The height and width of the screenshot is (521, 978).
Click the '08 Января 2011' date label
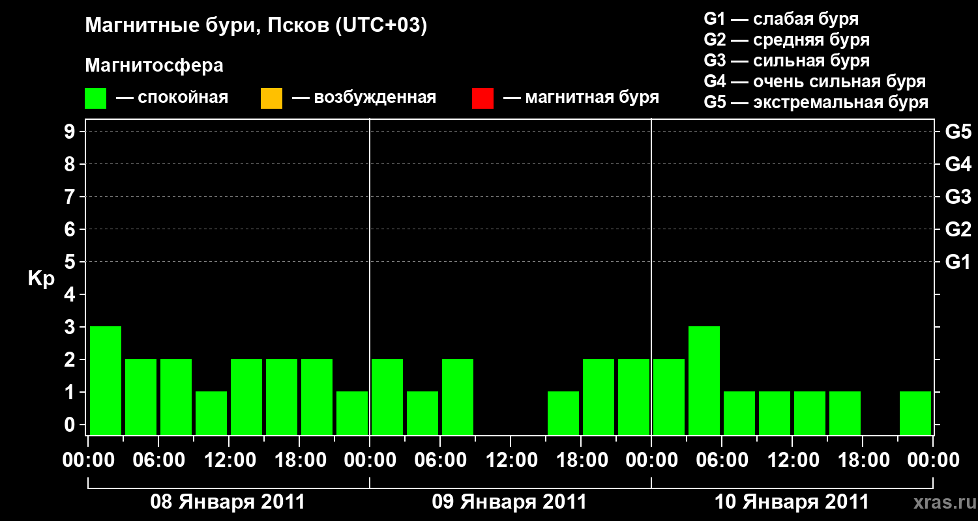pyautogui.click(x=228, y=501)
